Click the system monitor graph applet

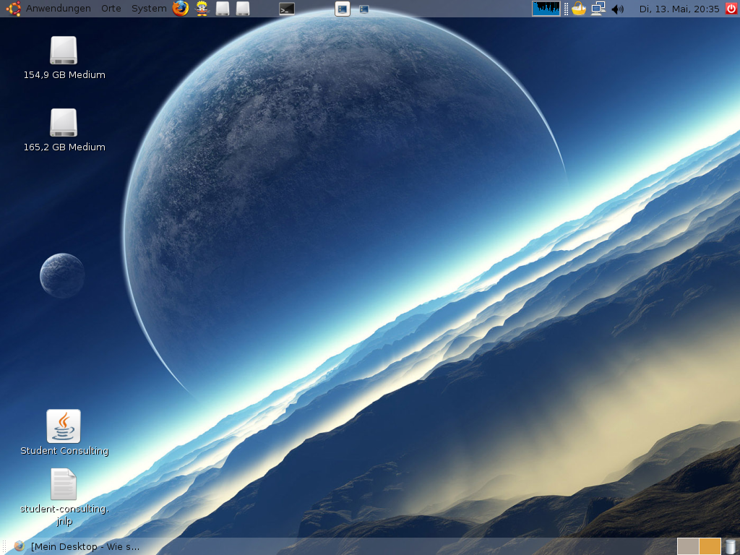(x=546, y=9)
